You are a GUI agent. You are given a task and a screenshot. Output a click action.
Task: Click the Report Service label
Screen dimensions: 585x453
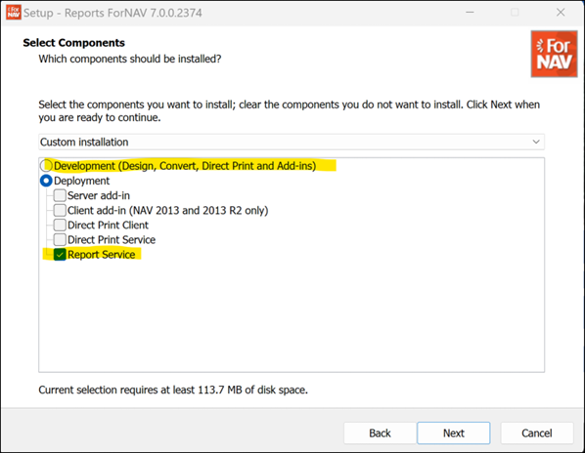tap(101, 255)
